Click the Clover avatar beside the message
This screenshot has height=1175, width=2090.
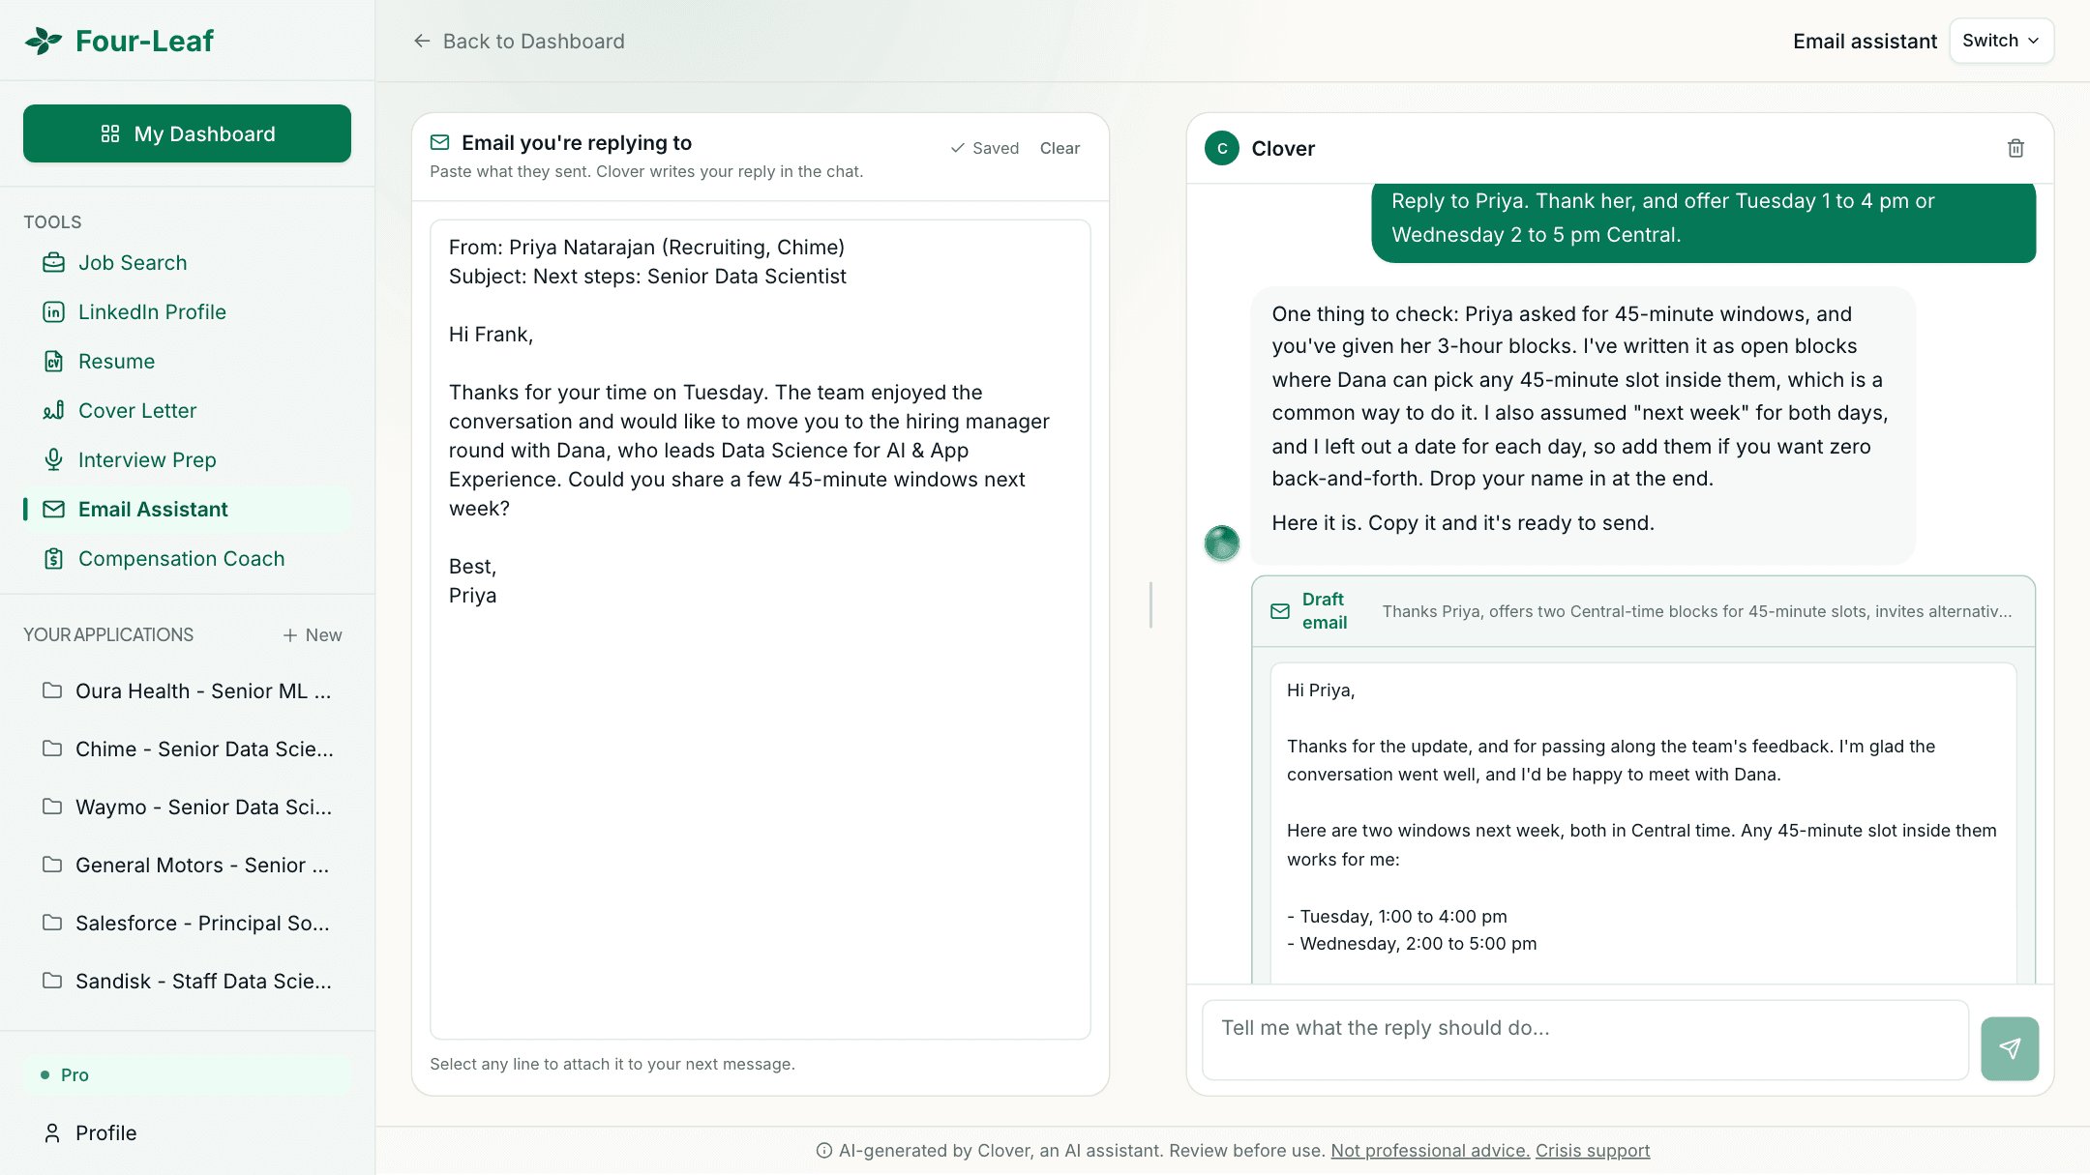click(1222, 543)
